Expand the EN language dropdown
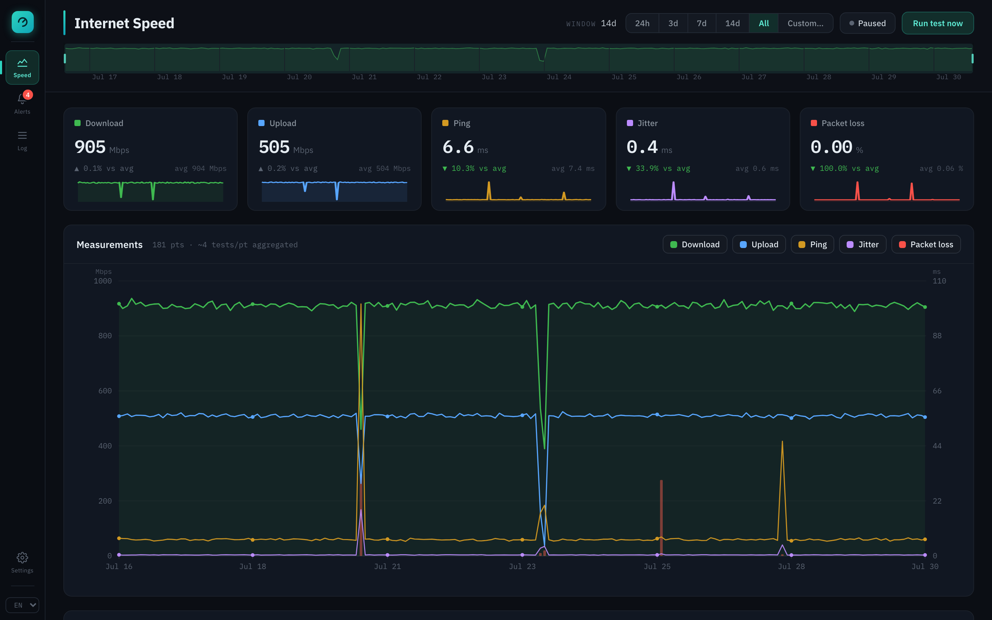The image size is (992, 620). [22, 605]
